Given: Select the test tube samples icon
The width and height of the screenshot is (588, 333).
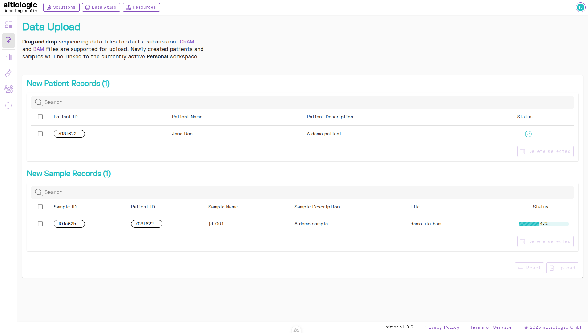Looking at the screenshot, I should click(8, 73).
